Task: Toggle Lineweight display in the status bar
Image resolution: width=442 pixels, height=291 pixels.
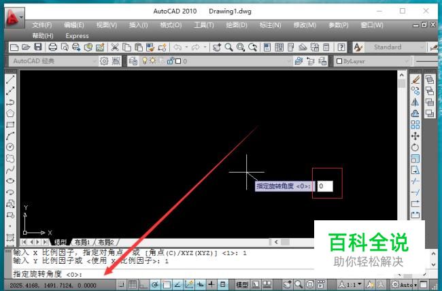Action: pos(211,285)
